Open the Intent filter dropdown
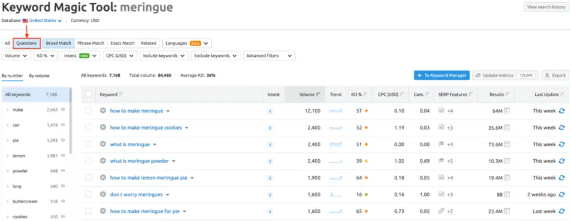Image resolution: width=571 pixels, height=221 pixels. coord(80,56)
